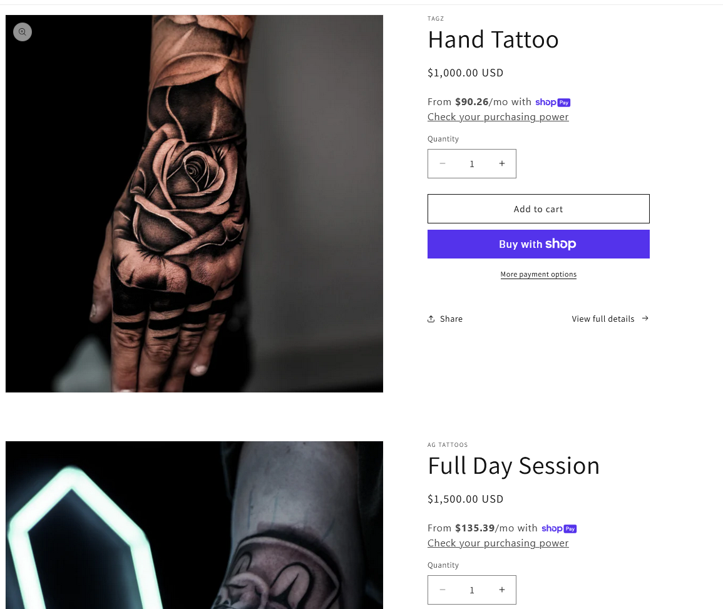Open the Hand Tattoo rose product image
Screen dimensions: 723x609
pyautogui.click(x=194, y=204)
